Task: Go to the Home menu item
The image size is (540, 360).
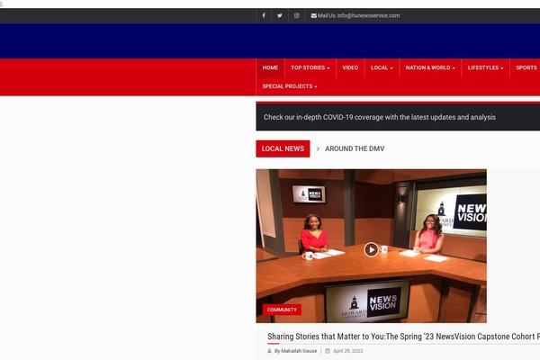Action: (270, 67)
